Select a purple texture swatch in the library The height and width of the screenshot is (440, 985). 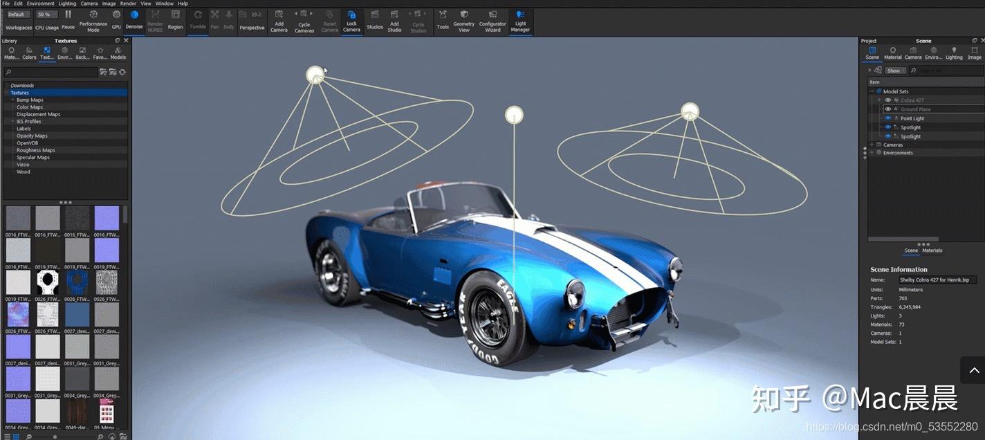[x=106, y=218]
